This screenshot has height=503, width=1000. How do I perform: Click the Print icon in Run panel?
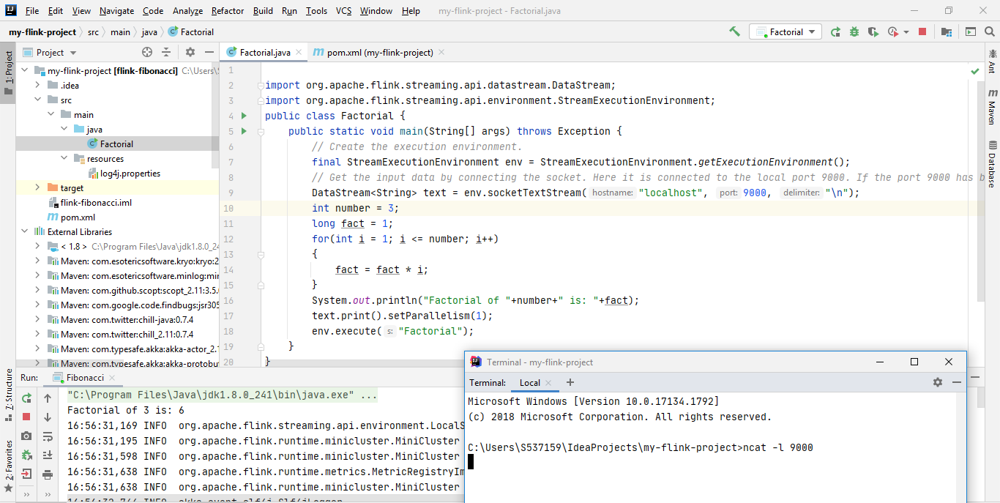point(48,474)
